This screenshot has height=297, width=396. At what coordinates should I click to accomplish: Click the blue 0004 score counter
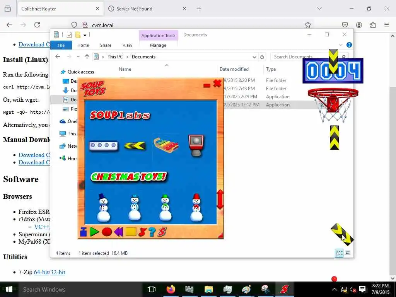pos(333,71)
